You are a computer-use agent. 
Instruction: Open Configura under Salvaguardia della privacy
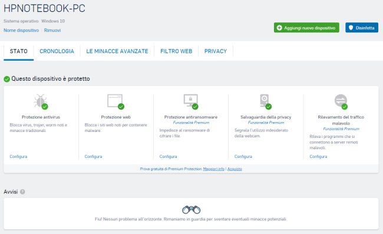click(243, 156)
